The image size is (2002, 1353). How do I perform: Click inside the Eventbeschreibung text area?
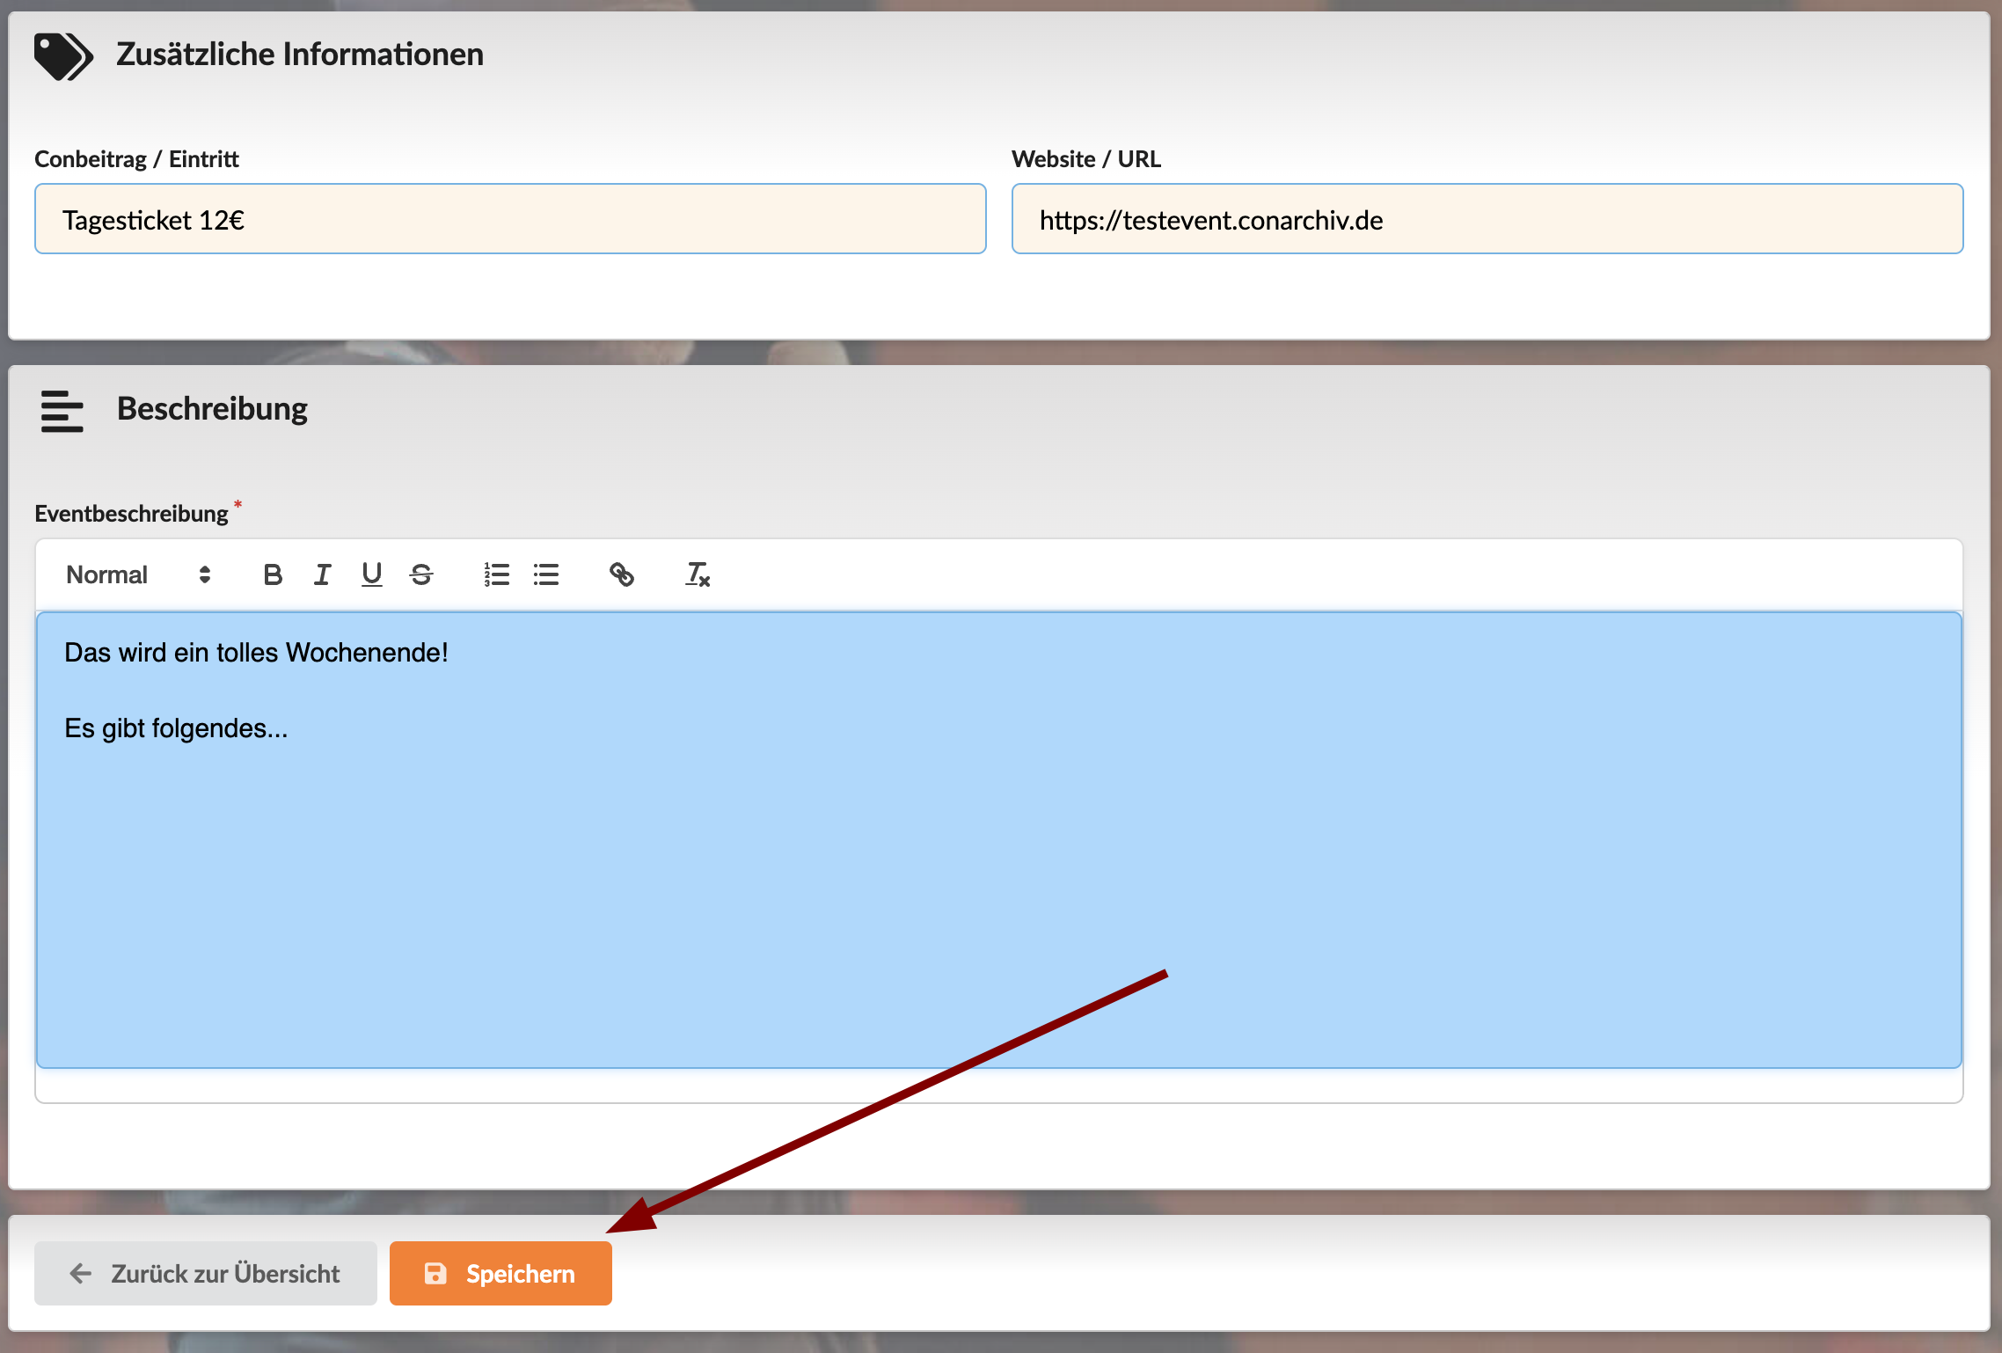tap(998, 880)
